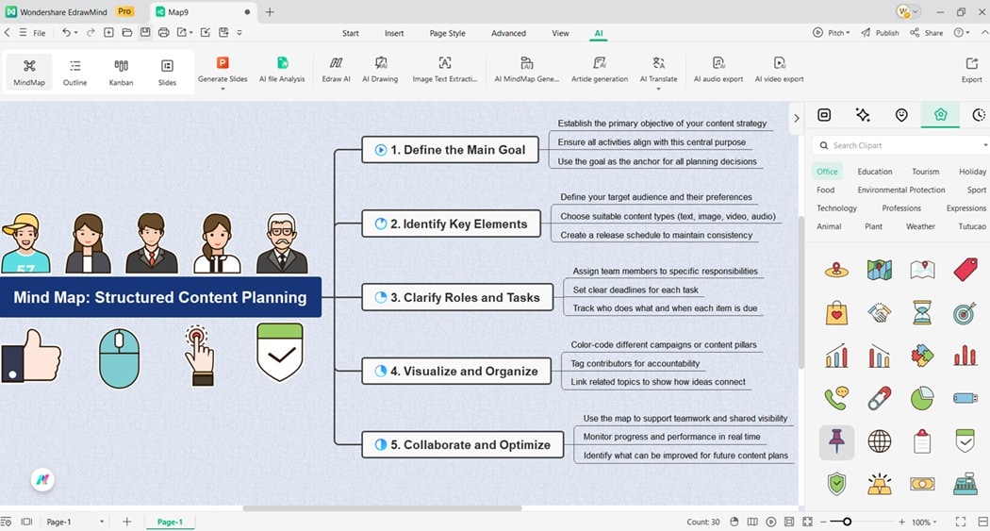Switch to the Page Style tab
This screenshot has width=990, height=531.
447,33
